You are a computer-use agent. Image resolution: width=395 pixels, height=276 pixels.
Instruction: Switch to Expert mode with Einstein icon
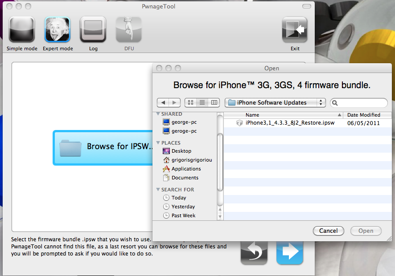tap(58, 30)
